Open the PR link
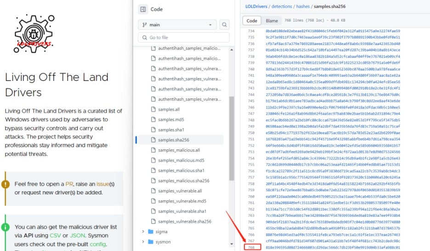The width and height of the screenshot is (430, 251). tap(69, 184)
